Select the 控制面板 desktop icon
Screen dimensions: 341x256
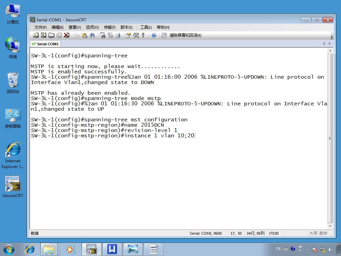click(x=13, y=118)
